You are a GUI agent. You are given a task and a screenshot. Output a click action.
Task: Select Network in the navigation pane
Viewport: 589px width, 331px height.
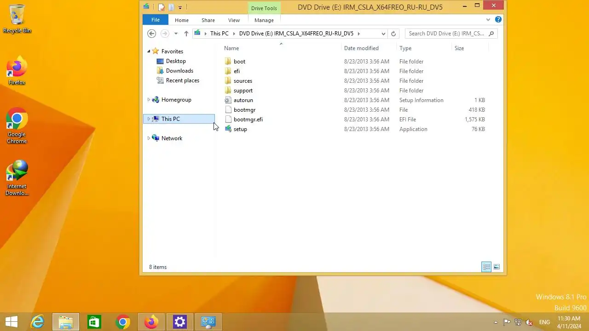(172, 138)
